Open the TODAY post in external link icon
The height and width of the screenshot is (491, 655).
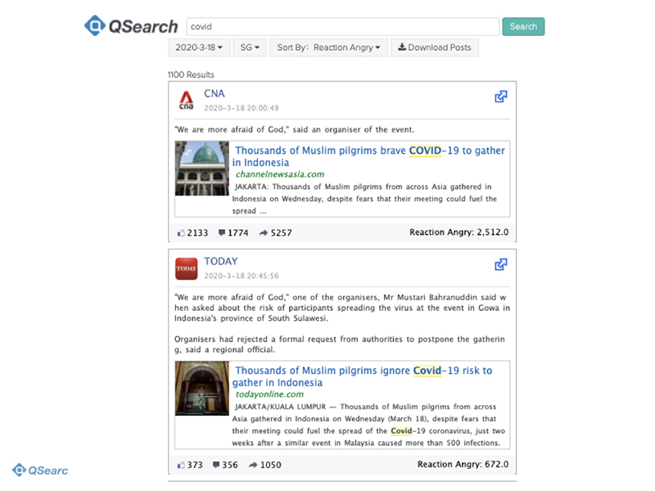[x=501, y=264]
